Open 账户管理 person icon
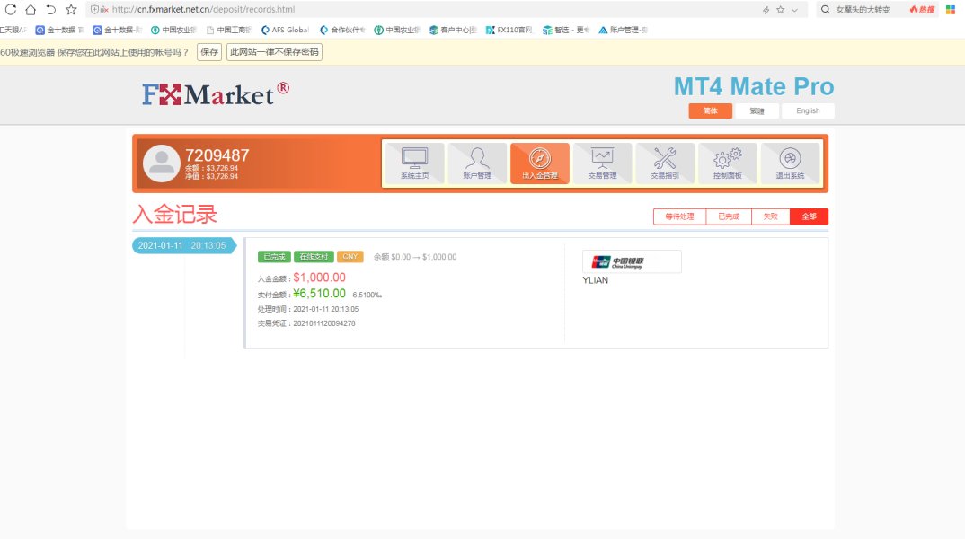The width and height of the screenshot is (965, 539). click(477, 163)
